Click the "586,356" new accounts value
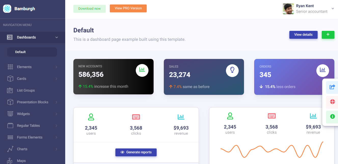The width and height of the screenshot is (338, 164). [91, 74]
